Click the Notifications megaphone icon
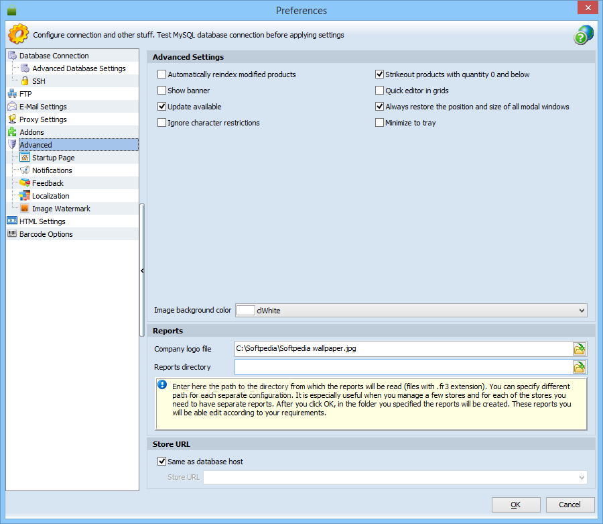 click(x=25, y=170)
